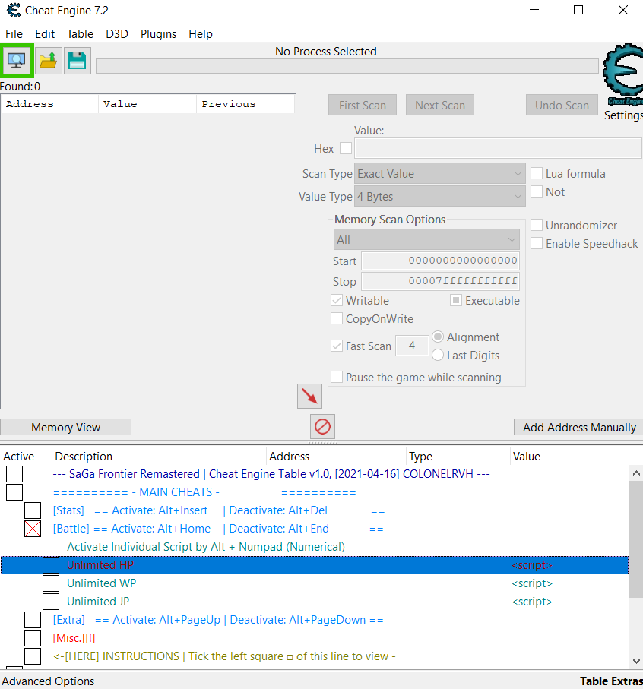Toggle the Executable checkbox
This screenshot has height=689, width=643.
pyautogui.click(x=456, y=300)
